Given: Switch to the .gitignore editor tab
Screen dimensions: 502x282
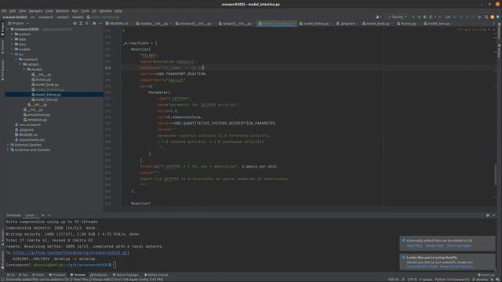Looking at the screenshot, I should coord(345,23).
